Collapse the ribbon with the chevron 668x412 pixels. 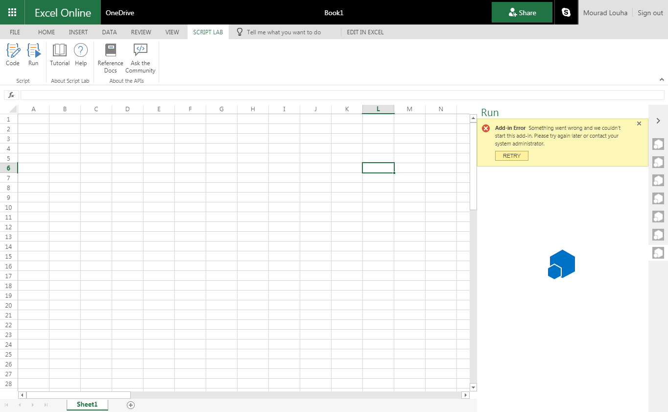point(662,79)
